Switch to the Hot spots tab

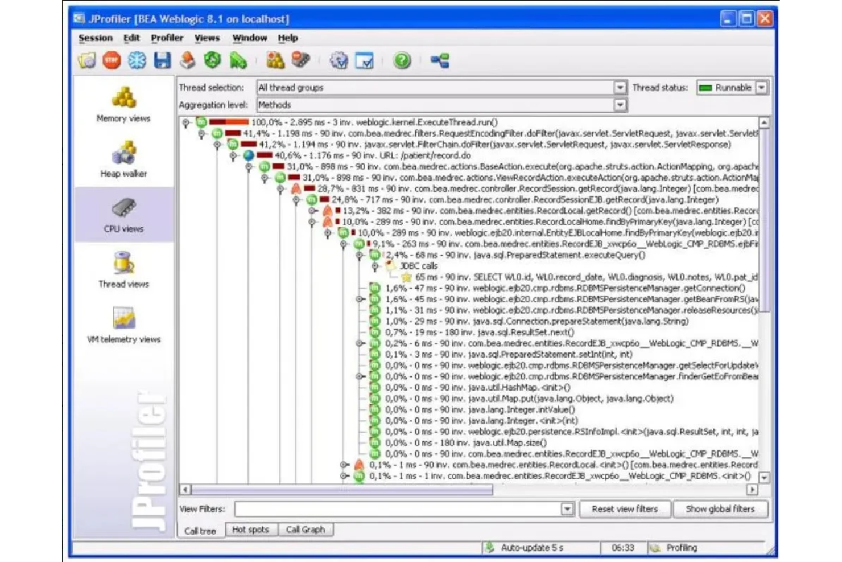tap(251, 530)
